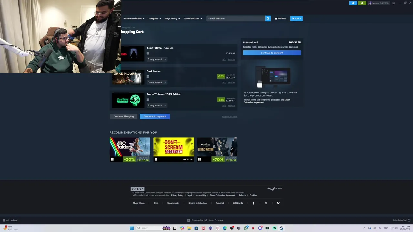Image resolution: width=413 pixels, height=232 pixels.
Task: Expand the Special Sections menu
Action: pos(193,18)
